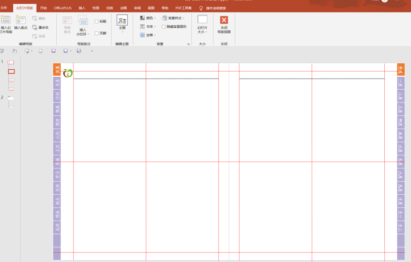
Task: Click the 三月 month tab on right edge
Action: [401, 109]
